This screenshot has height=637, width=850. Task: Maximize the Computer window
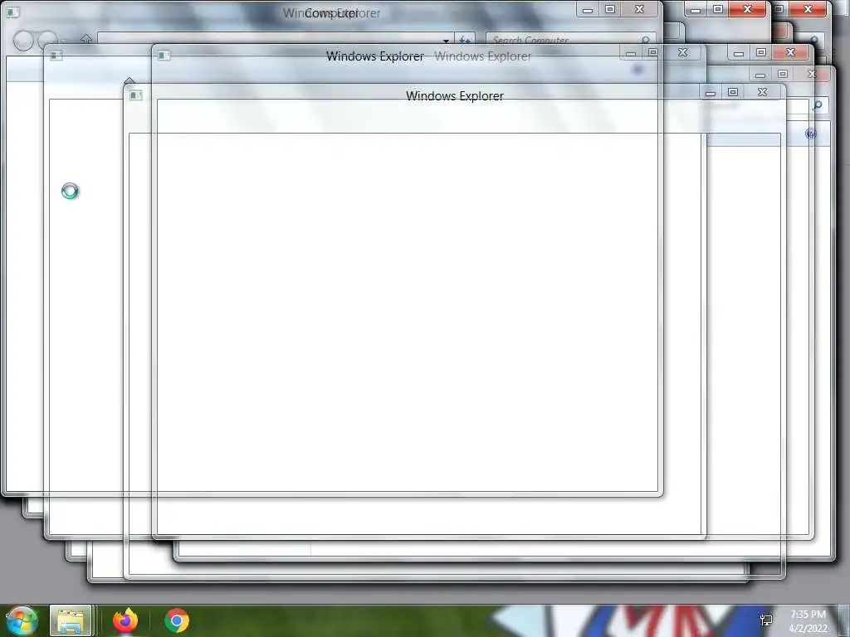pos(610,9)
